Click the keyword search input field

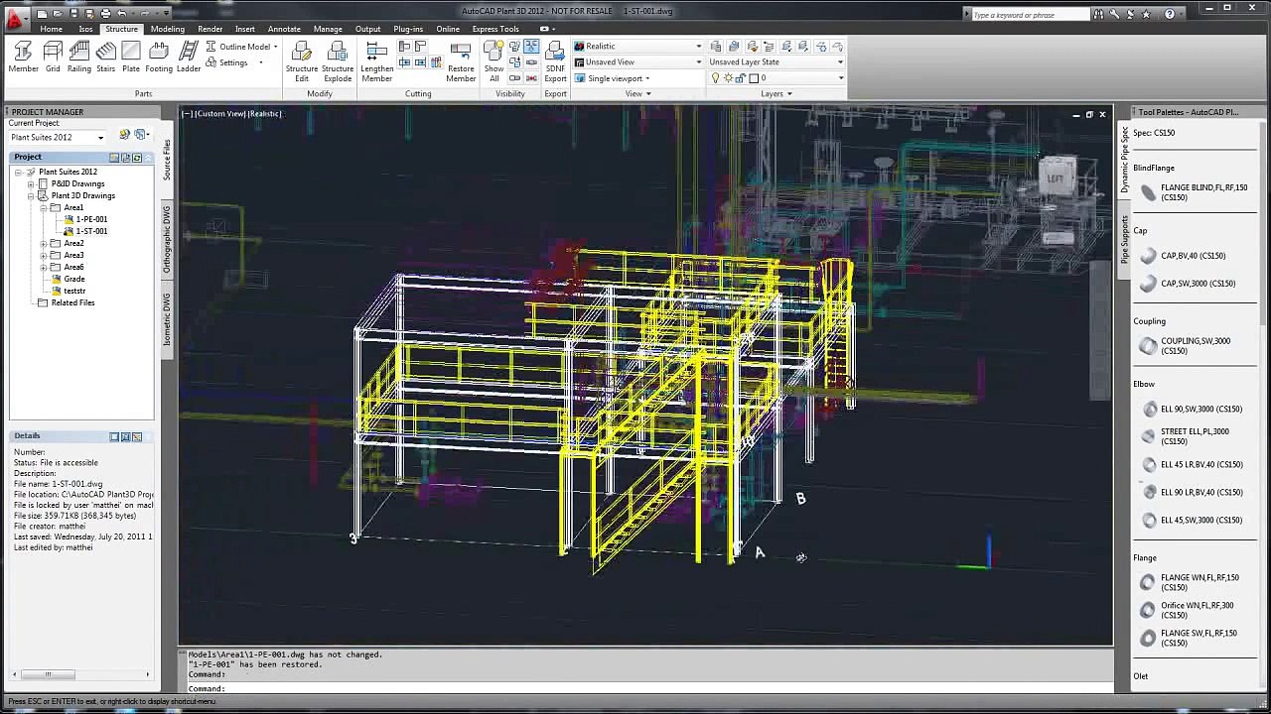pyautogui.click(x=1029, y=15)
